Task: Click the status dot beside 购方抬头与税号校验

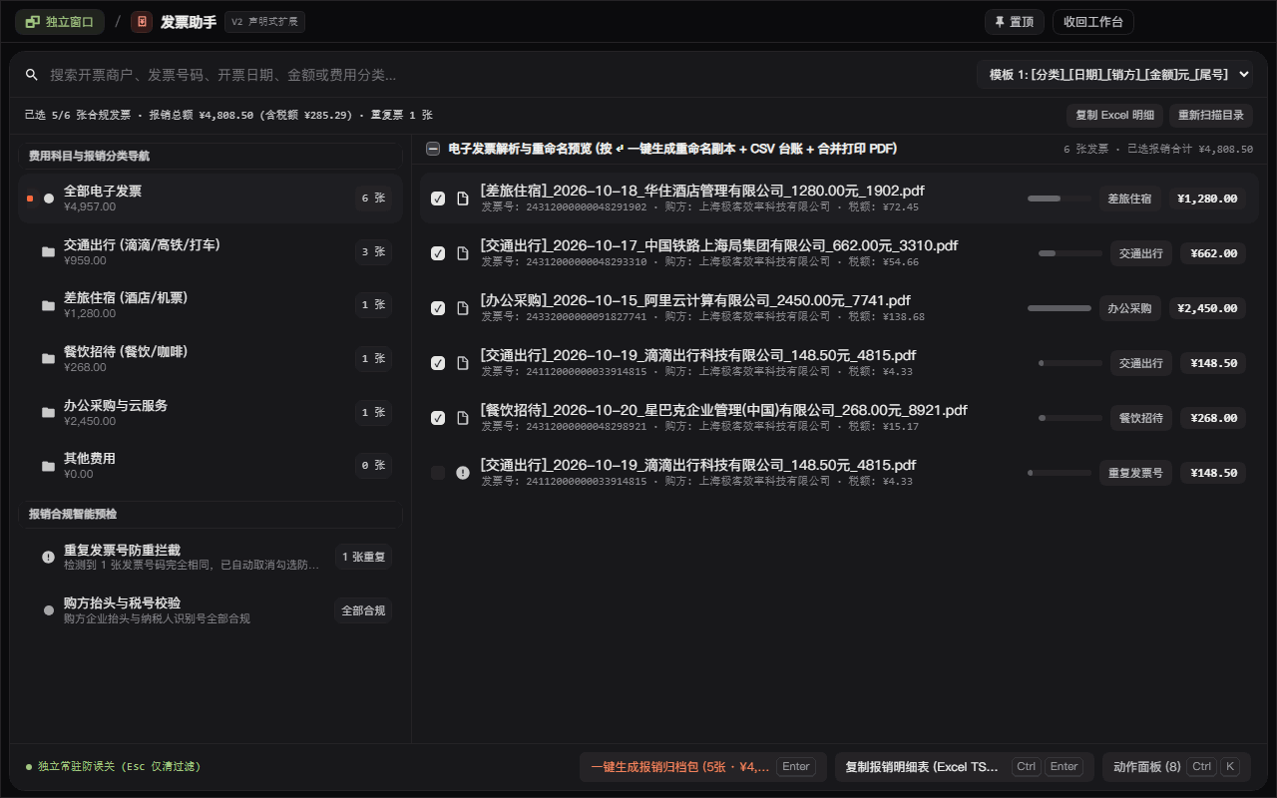Action: pos(48,609)
